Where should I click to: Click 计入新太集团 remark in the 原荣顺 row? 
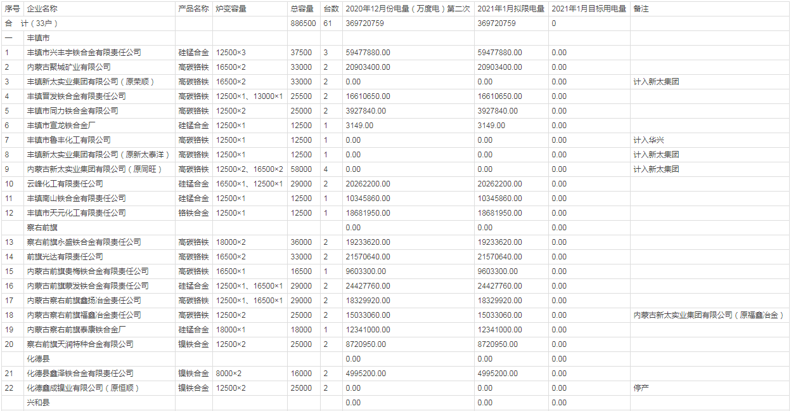656,82
